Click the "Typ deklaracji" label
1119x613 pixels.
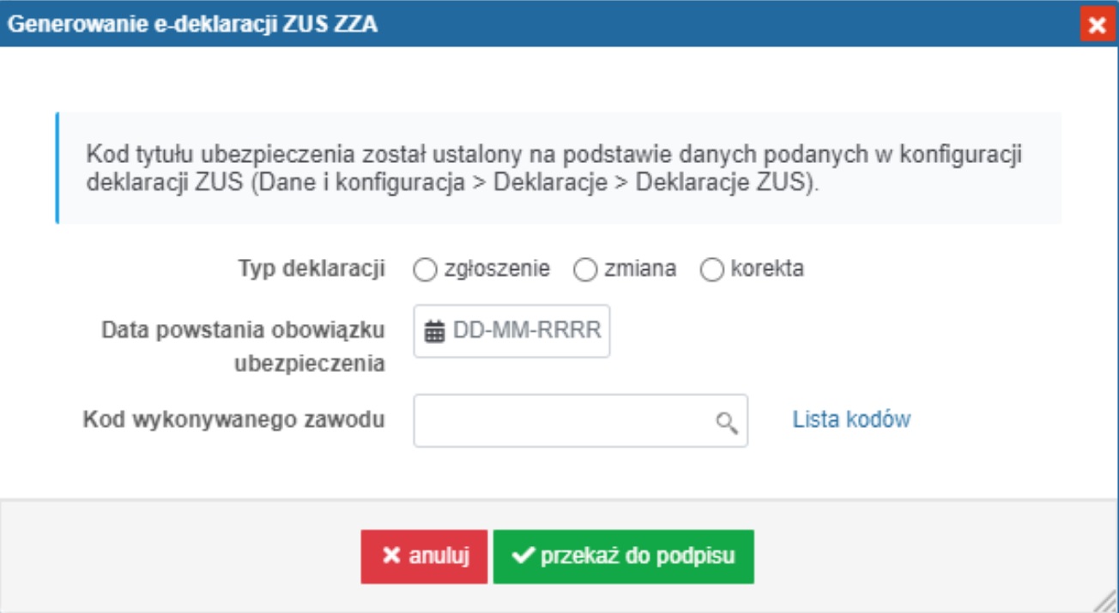pos(312,268)
